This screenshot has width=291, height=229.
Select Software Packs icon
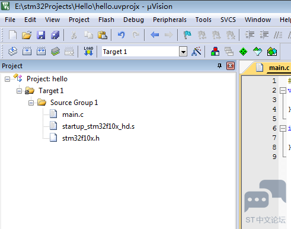pos(257,52)
